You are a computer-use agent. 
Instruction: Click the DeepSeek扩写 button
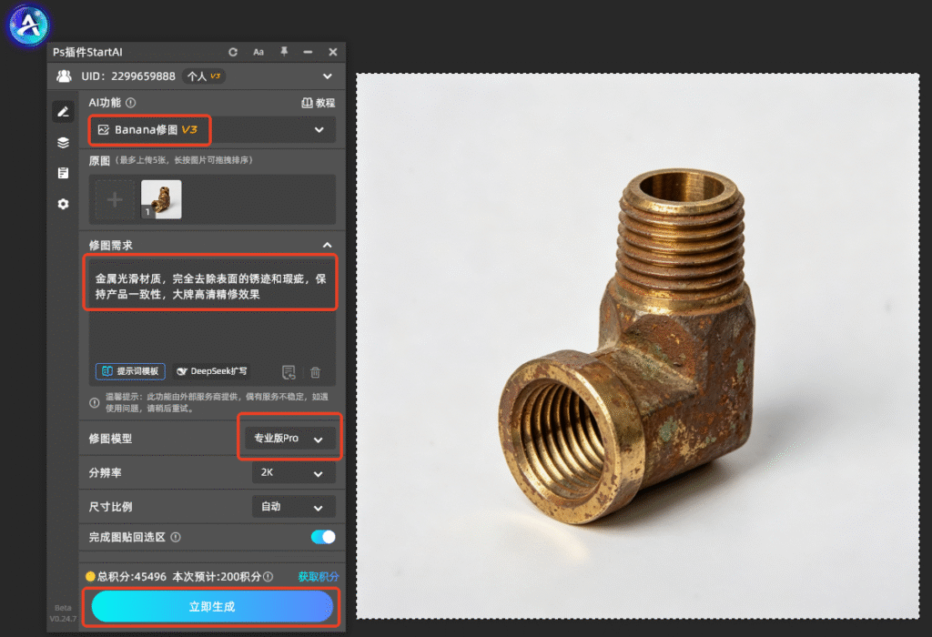pos(211,371)
